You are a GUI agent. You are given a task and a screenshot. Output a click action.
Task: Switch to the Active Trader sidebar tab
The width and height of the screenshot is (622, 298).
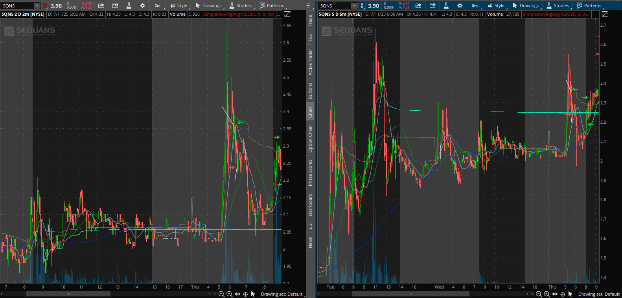310,62
